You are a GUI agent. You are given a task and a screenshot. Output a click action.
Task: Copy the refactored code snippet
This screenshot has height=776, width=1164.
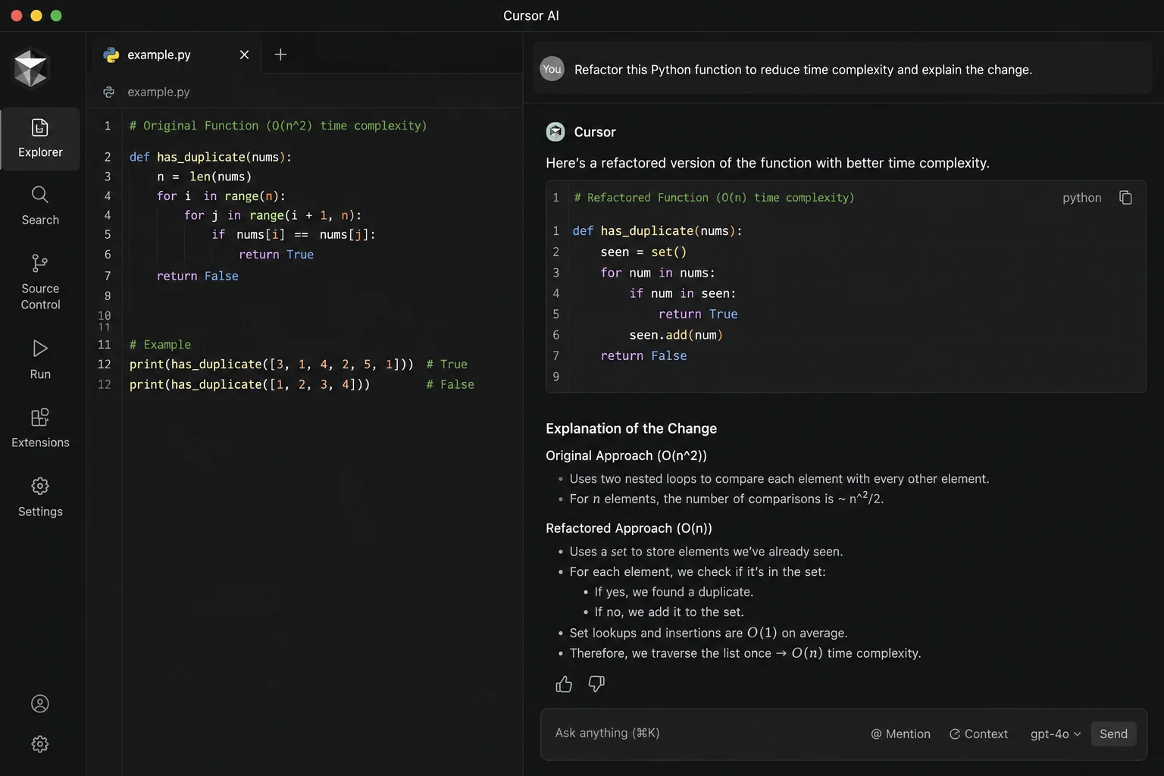tap(1125, 197)
